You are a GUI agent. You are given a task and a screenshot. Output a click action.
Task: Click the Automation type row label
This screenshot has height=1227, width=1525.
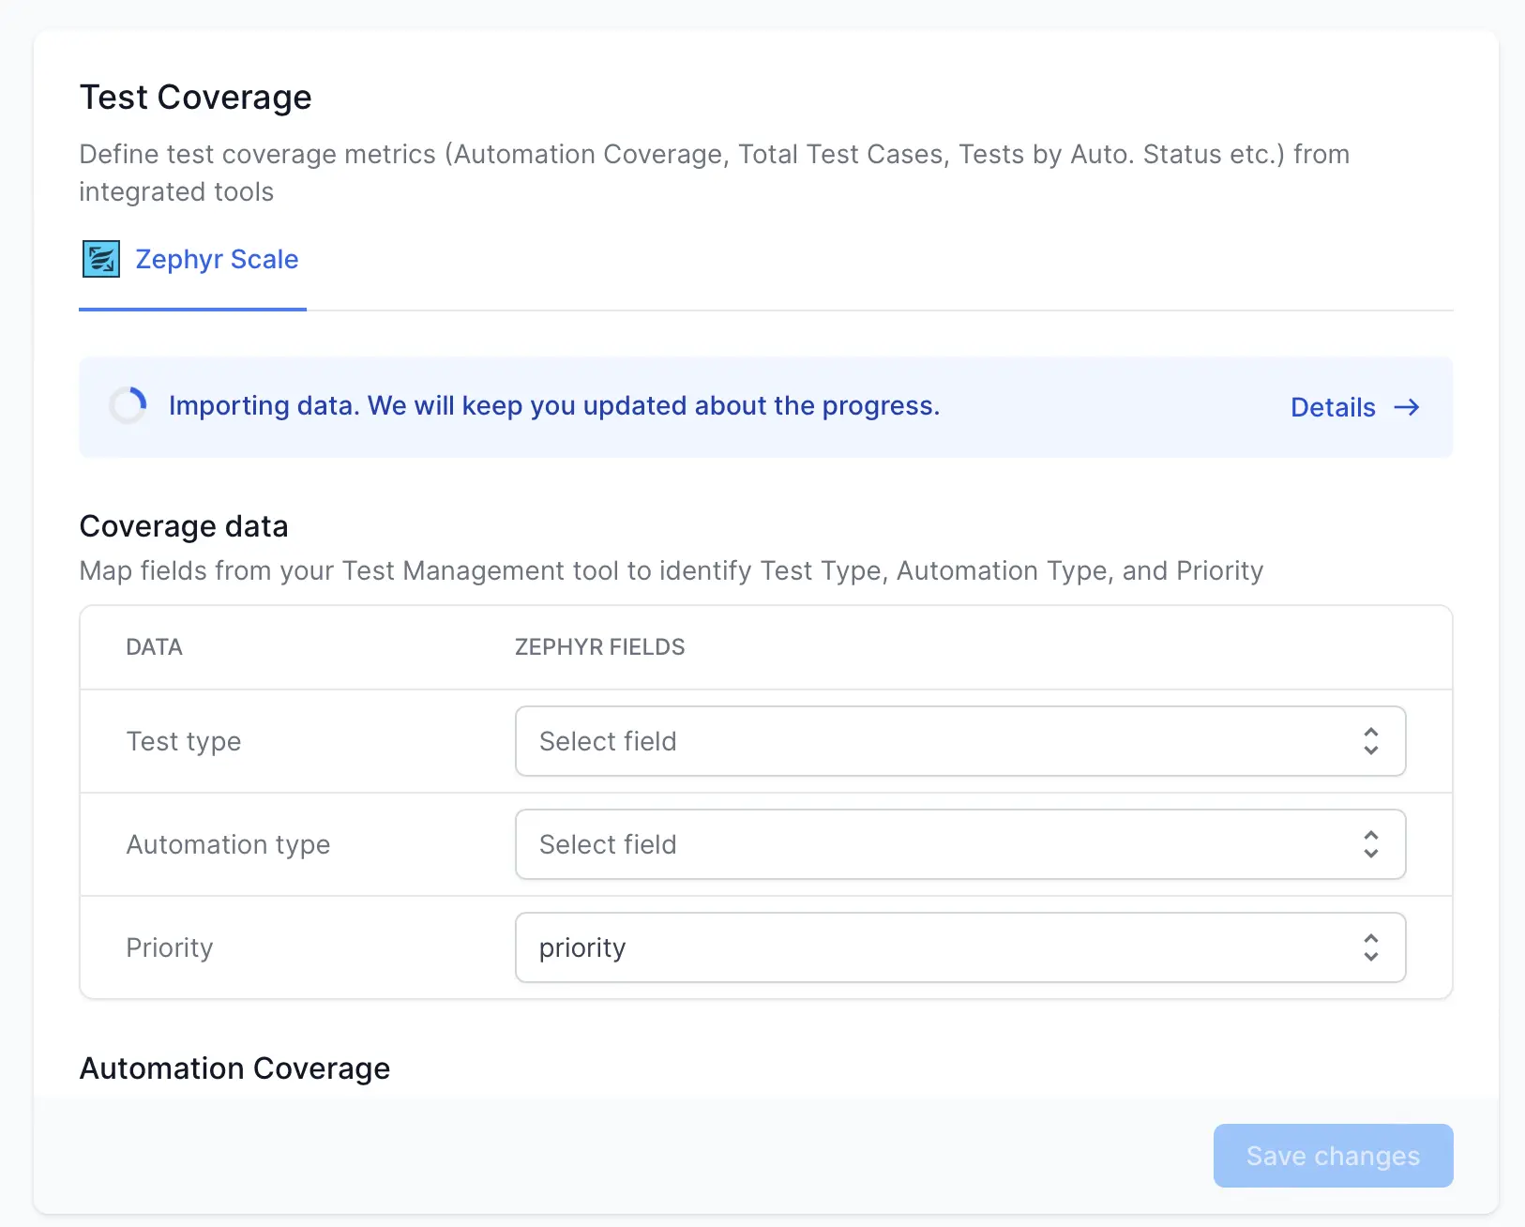pos(228,844)
